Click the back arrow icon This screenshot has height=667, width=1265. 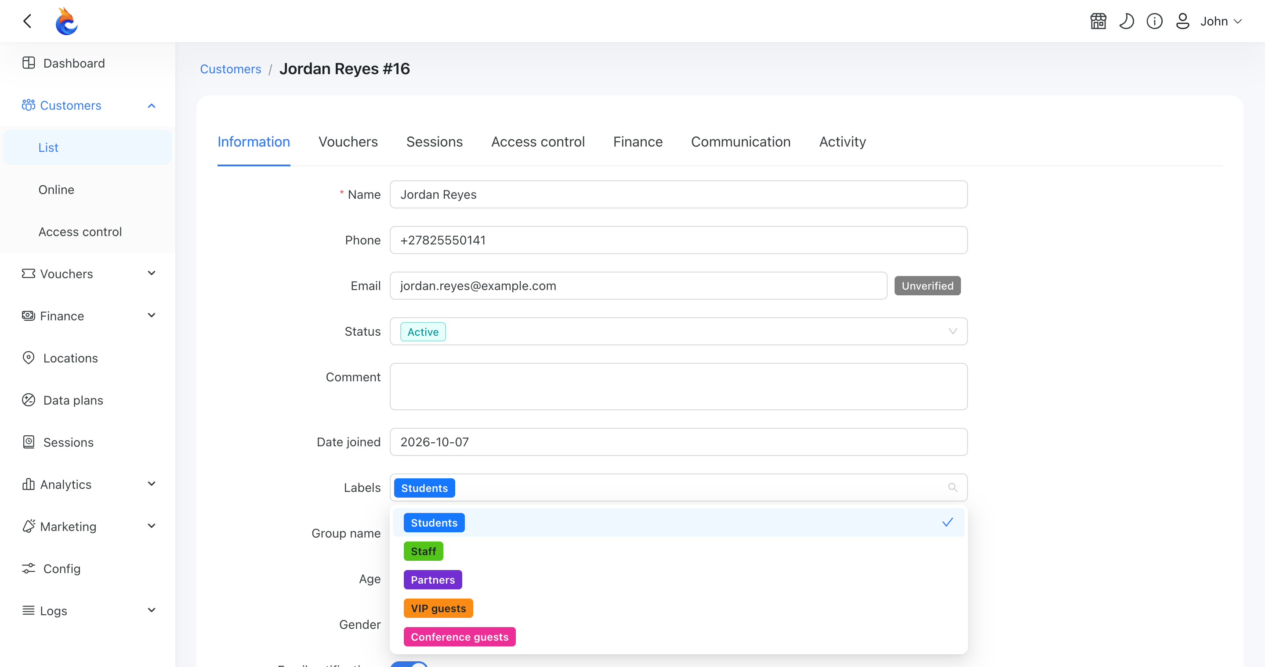coord(28,21)
